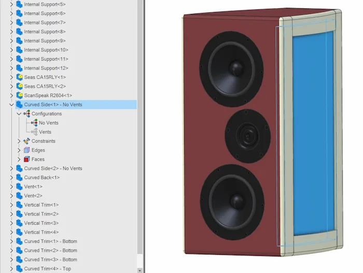This screenshot has height=273, width=363.
Task: Click the active No Vents configuration icon
Action: coord(34,122)
